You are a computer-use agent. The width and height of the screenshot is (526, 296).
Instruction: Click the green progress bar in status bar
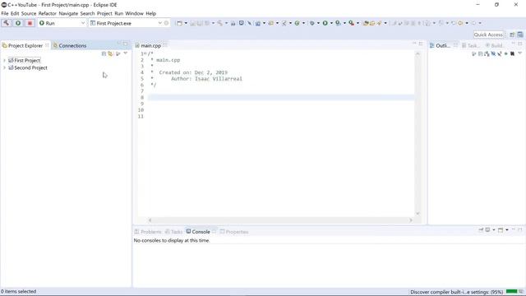(x=511, y=292)
